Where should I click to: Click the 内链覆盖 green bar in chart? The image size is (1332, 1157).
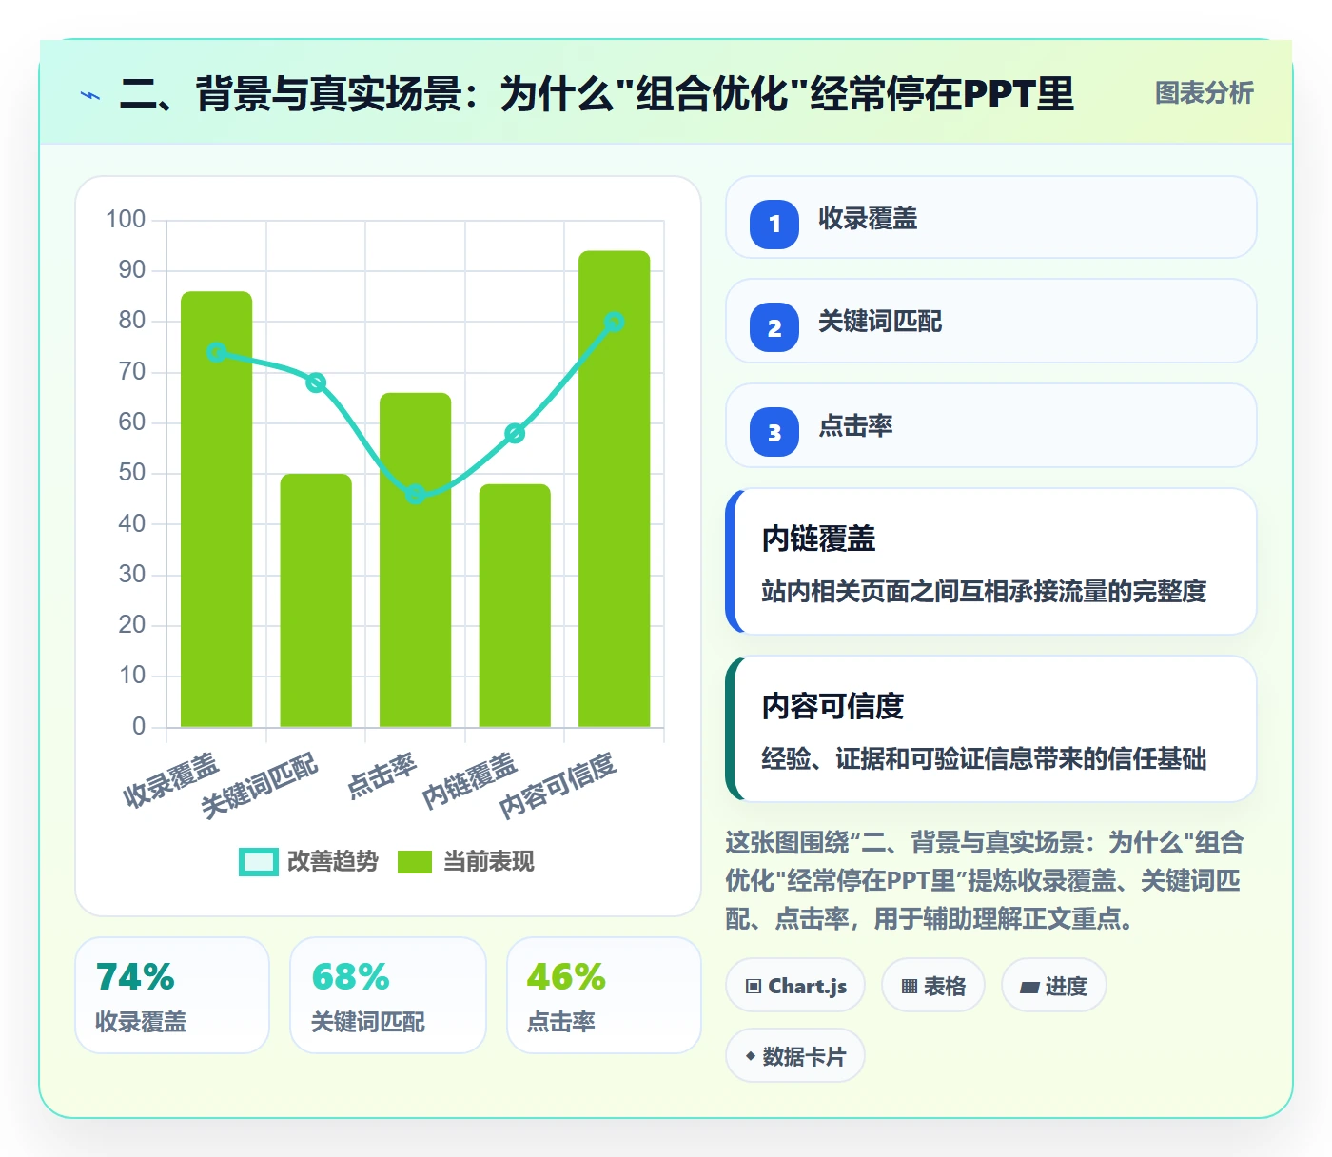(x=515, y=605)
